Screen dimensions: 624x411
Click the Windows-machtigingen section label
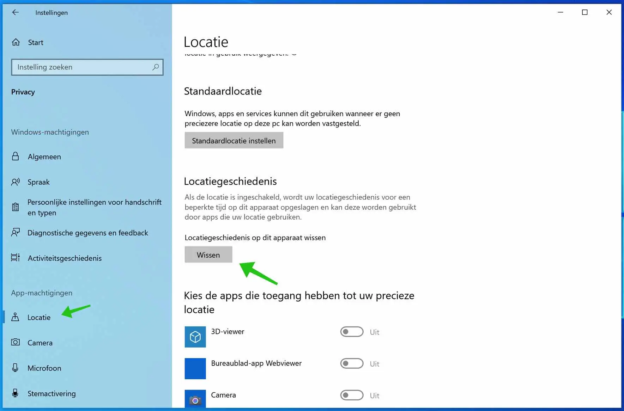50,132
